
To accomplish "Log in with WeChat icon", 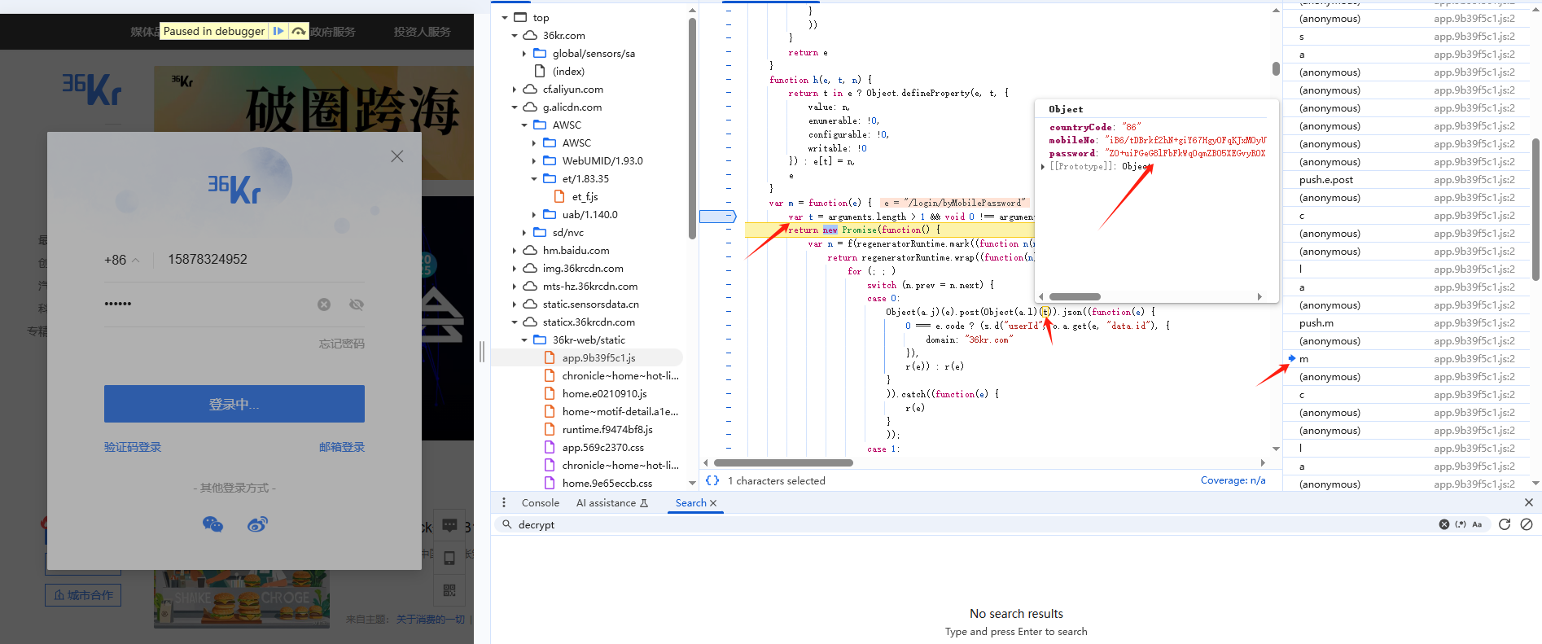I will click(212, 524).
